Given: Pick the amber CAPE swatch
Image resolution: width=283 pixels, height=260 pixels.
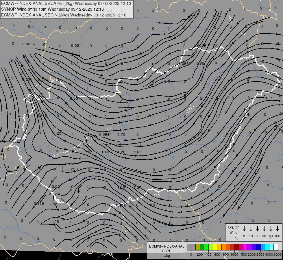Looking at the screenshot, I should point(219,247).
